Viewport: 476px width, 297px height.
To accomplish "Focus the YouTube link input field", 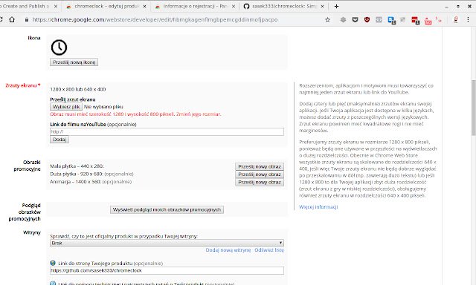I will [x=167, y=132].
